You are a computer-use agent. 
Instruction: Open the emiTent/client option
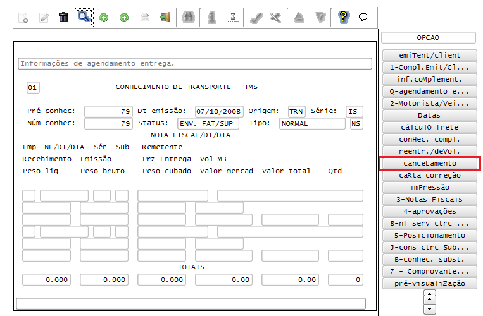pyautogui.click(x=430, y=56)
